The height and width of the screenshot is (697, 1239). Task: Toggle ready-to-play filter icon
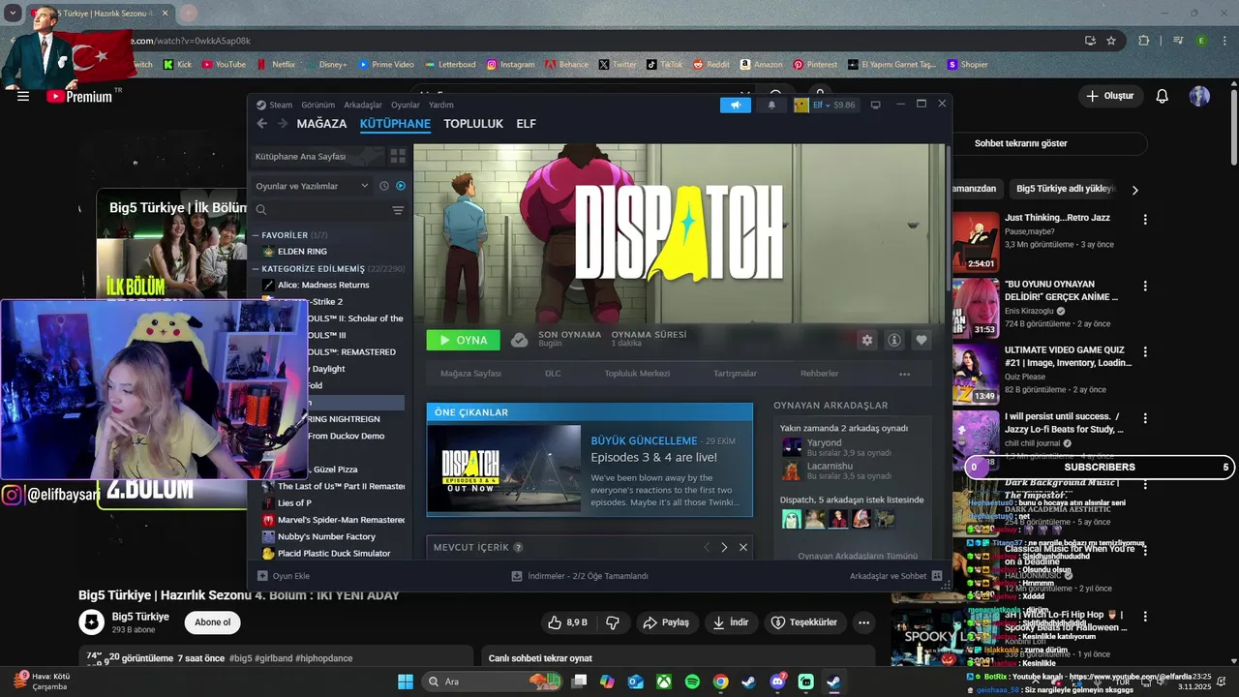(401, 186)
